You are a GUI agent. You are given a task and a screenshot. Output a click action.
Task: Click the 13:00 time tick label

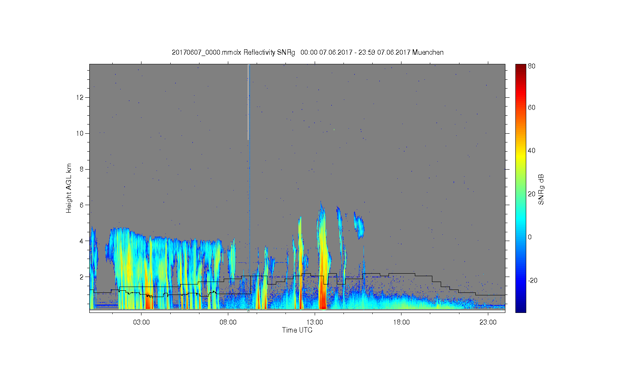315,323
